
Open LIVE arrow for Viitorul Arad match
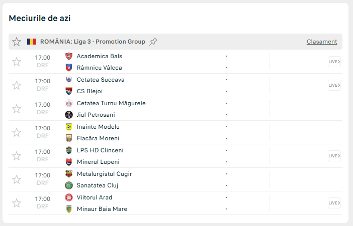[334, 203]
